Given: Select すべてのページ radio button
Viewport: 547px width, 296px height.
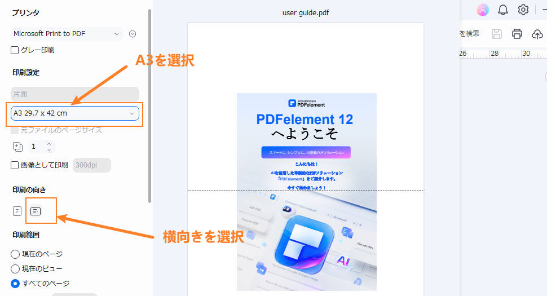Looking at the screenshot, I should pos(15,284).
